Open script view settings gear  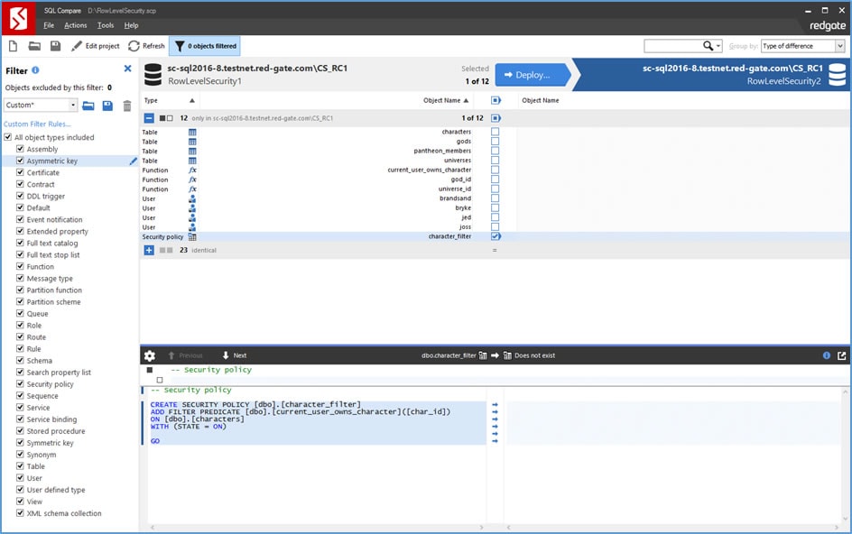150,355
